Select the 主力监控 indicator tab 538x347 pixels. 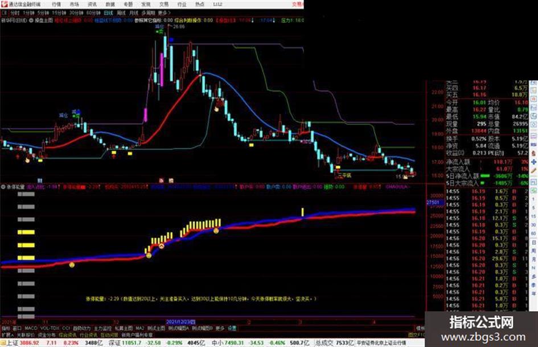(102, 328)
